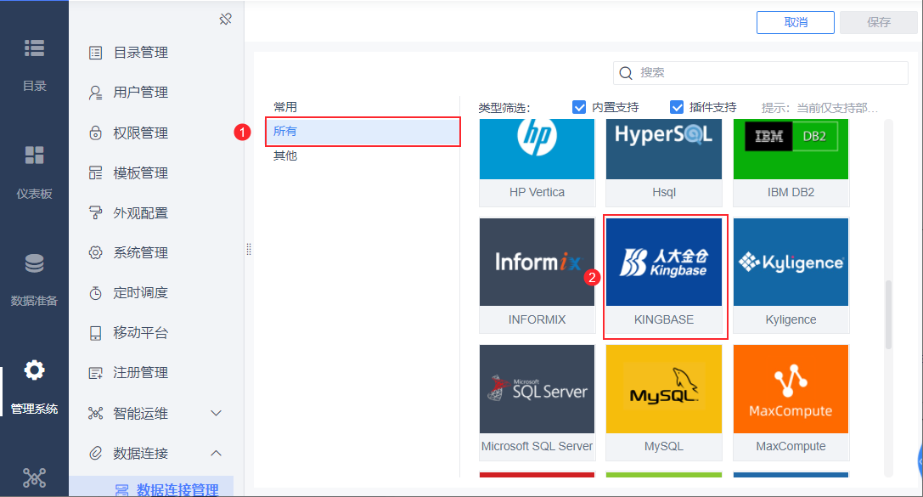The width and height of the screenshot is (923, 497).
Task: Choose the IBM DB2 tile
Action: (791, 162)
